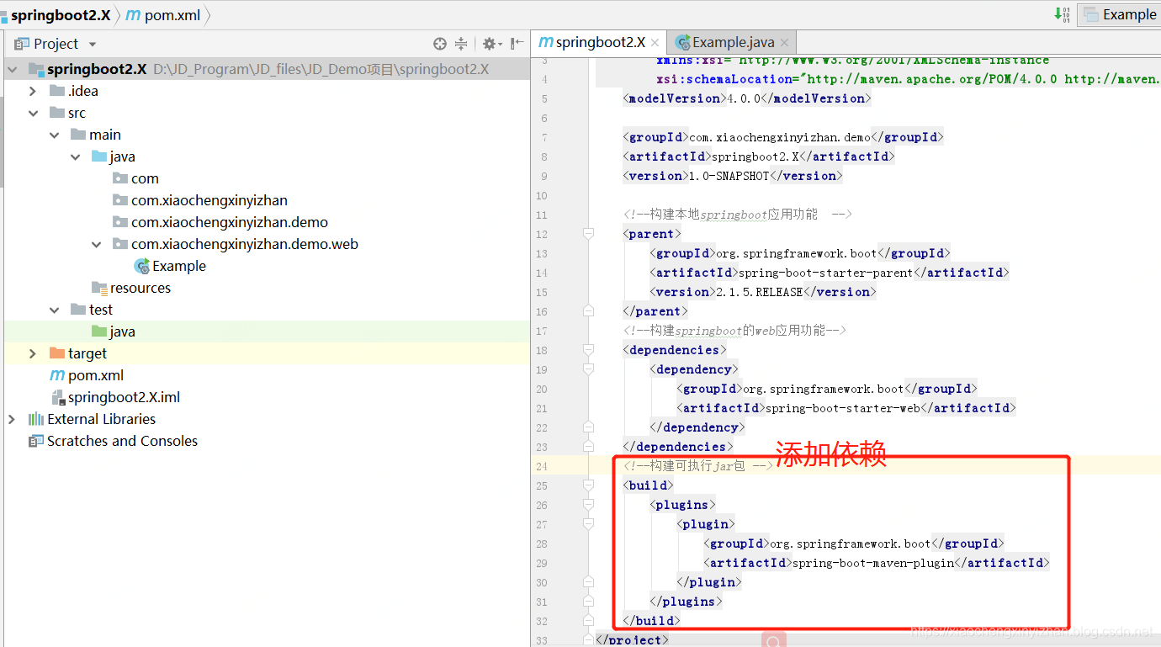Collapse the com.xiaochengxinyizhan.demo.web package
Screen dimensions: 1161x647
97,244
